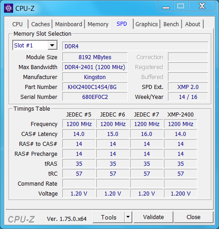This screenshot has width=219, height=229.
Task: Click the CPU-Z app icon in title bar
Action: click(9, 8)
